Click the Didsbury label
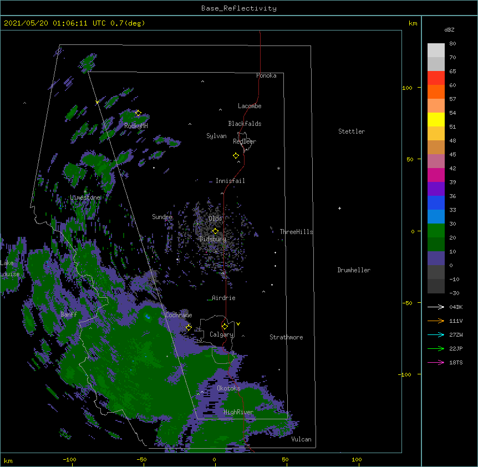 pos(213,239)
